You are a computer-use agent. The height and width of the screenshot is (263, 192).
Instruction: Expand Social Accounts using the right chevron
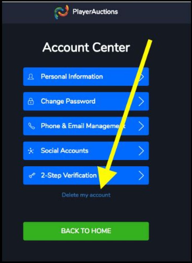tap(141, 151)
